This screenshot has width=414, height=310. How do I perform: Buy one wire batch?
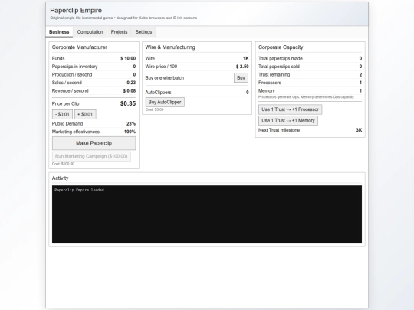241,78
